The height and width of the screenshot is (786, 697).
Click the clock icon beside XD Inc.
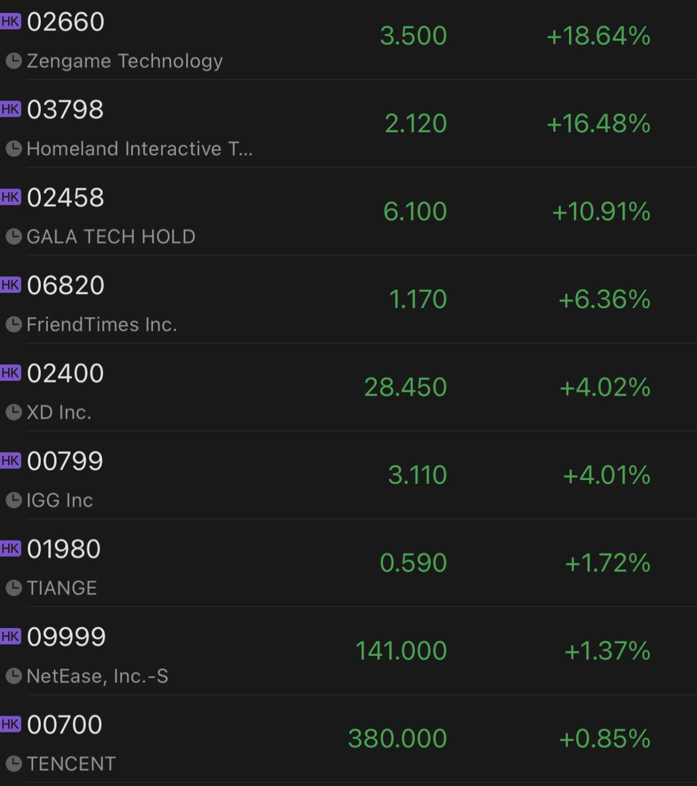point(14,413)
